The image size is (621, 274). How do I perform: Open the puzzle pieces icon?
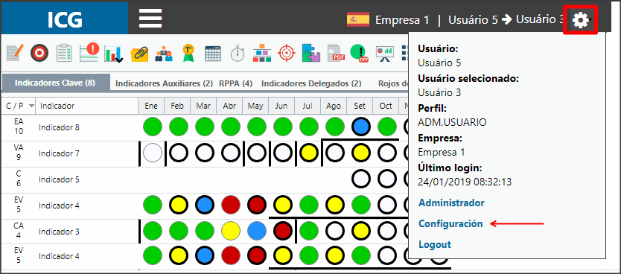point(311,53)
